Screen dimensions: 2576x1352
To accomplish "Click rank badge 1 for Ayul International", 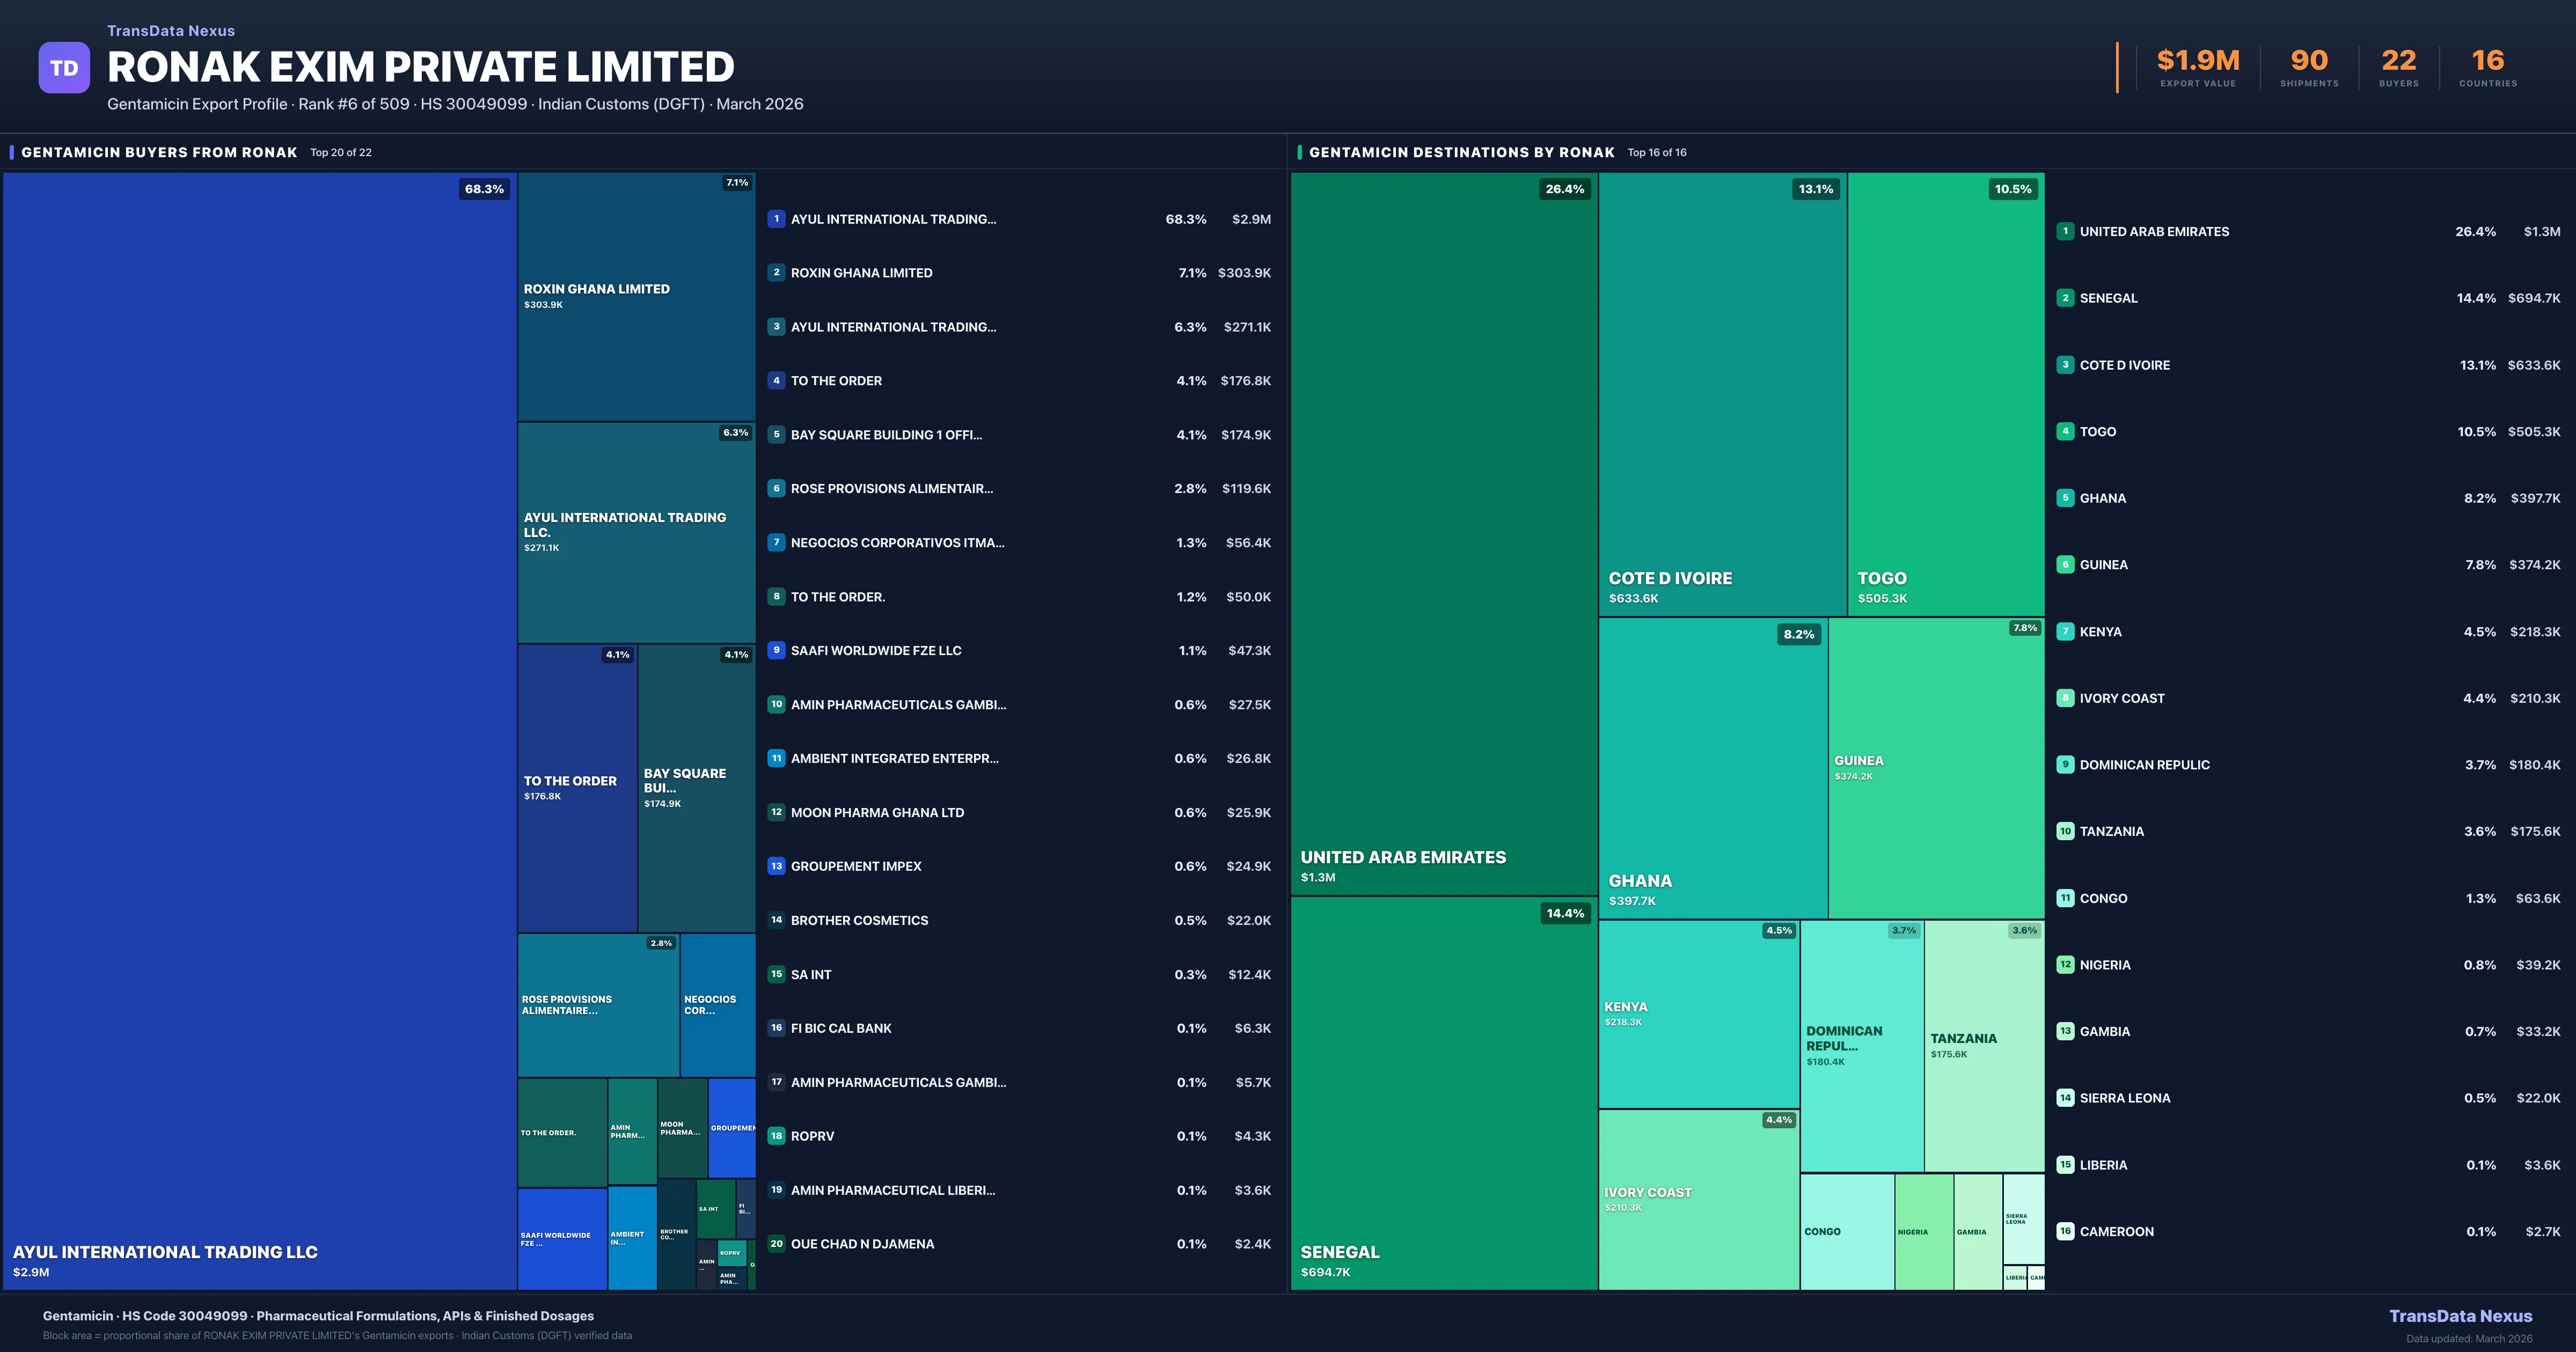I will point(776,219).
